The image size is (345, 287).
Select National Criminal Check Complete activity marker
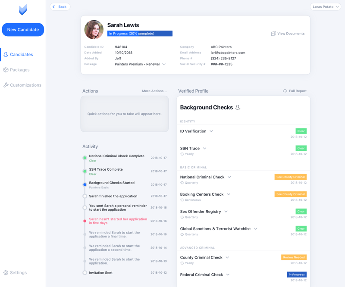pos(85,158)
